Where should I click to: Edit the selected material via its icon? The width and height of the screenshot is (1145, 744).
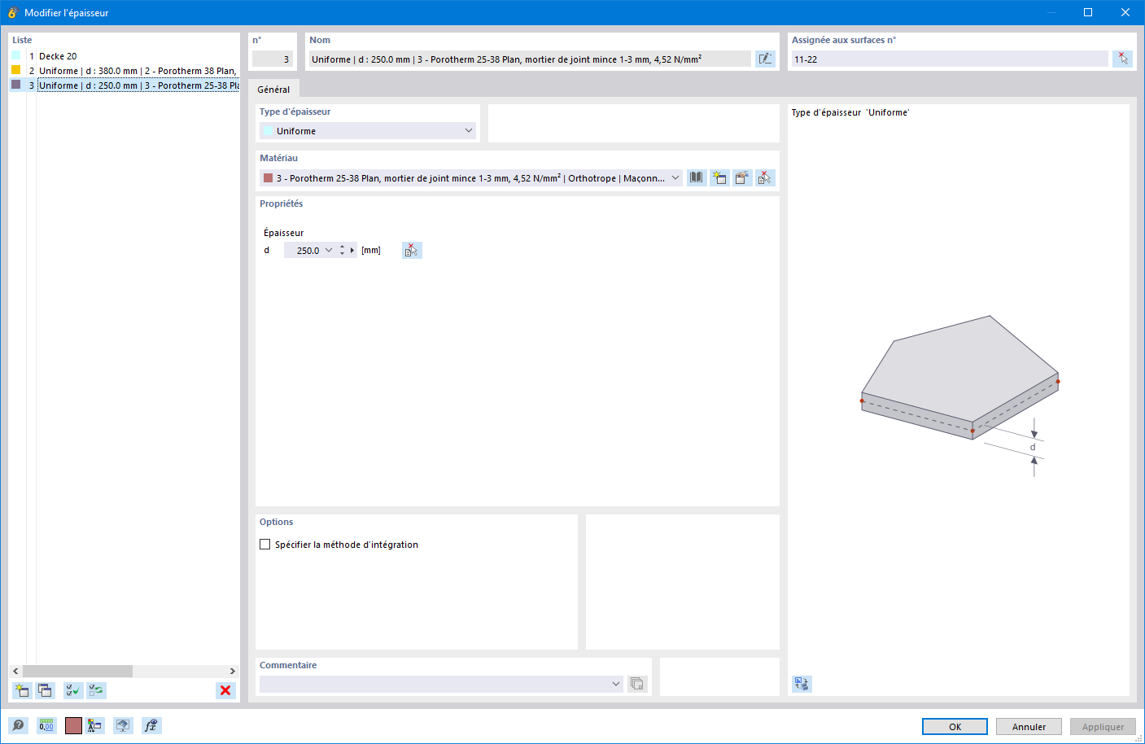[742, 177]
